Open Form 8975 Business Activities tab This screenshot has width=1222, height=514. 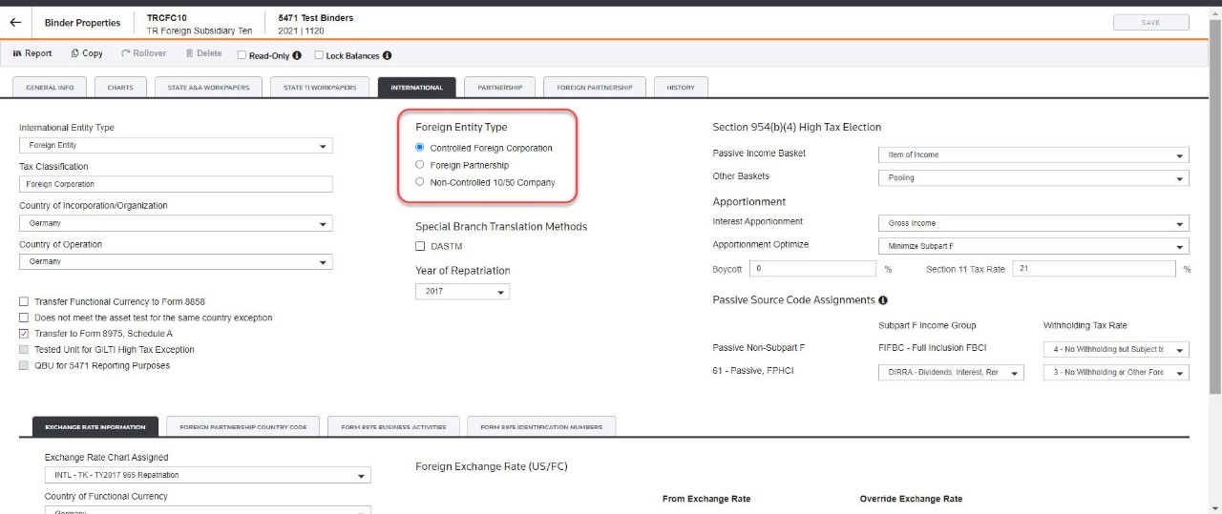click(x=393, y=427)
